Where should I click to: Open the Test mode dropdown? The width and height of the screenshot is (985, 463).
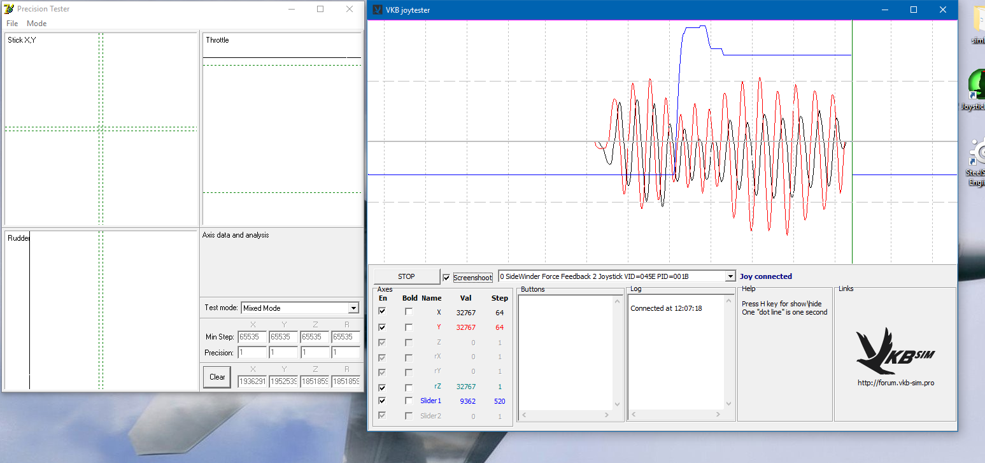[x=354, y=308]
